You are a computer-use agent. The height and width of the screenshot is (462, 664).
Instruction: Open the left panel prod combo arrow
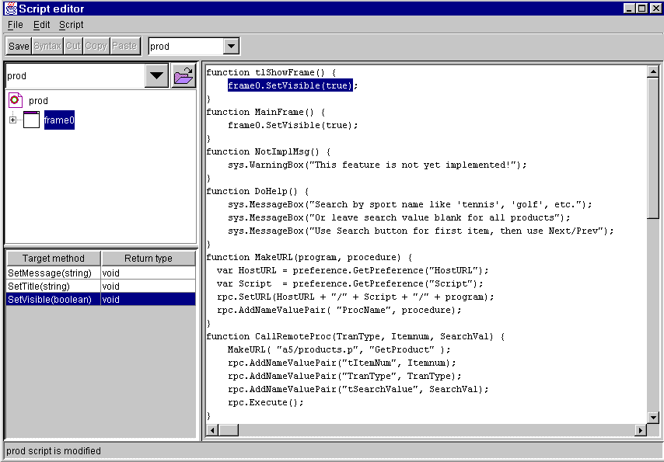(157, 76)
